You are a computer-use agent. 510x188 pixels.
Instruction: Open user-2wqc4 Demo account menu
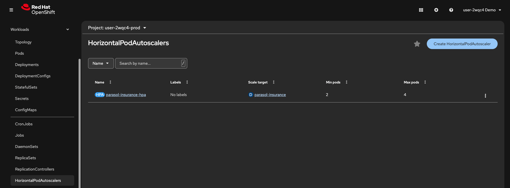482,10
